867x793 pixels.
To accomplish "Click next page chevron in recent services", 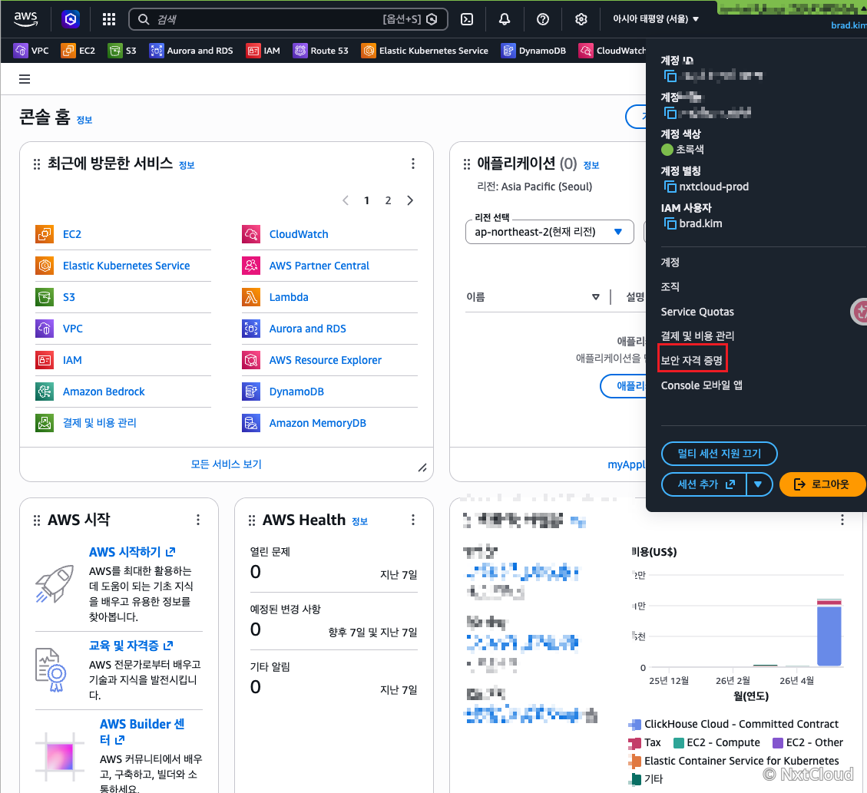I will coord(410,200).
